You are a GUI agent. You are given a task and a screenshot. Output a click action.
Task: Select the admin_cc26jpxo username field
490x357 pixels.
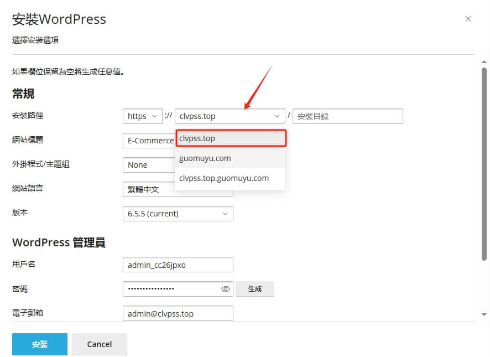(177, 265)
